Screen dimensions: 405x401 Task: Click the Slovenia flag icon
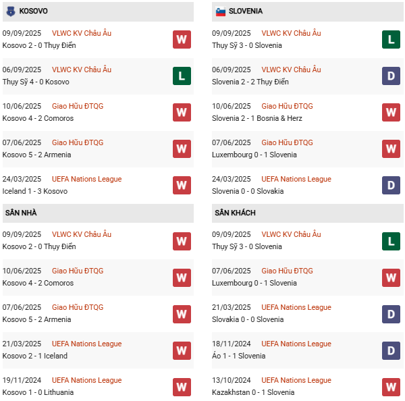click(x=220, y=11)
